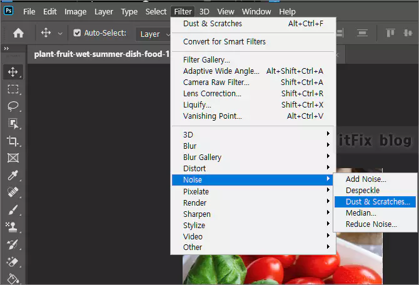The width and height of the screenshot is (419, 285).
Task: Open Filter Gallery...
Action: click(253, 60)
